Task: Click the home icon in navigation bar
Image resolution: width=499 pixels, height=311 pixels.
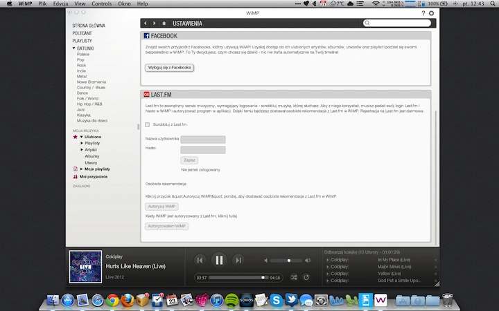Action: (164, 23)
